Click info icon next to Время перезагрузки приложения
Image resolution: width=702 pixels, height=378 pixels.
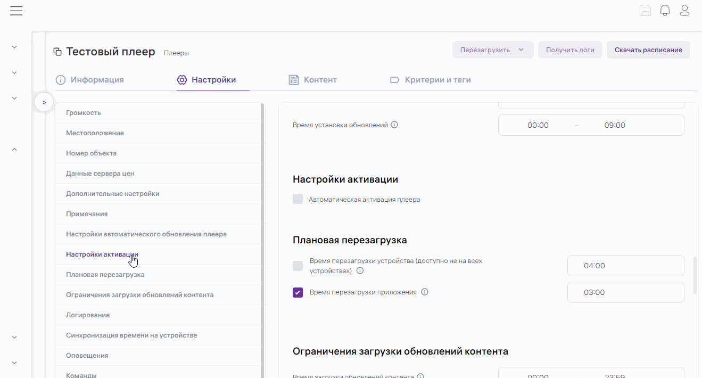425,292
